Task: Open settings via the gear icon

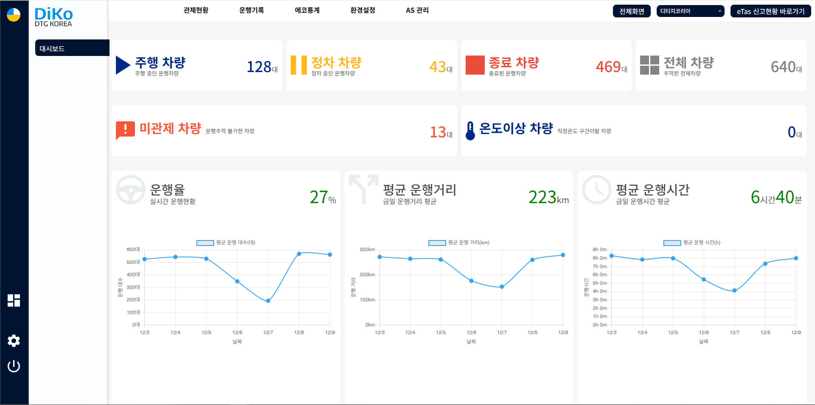Action: [x=14, y=341]
